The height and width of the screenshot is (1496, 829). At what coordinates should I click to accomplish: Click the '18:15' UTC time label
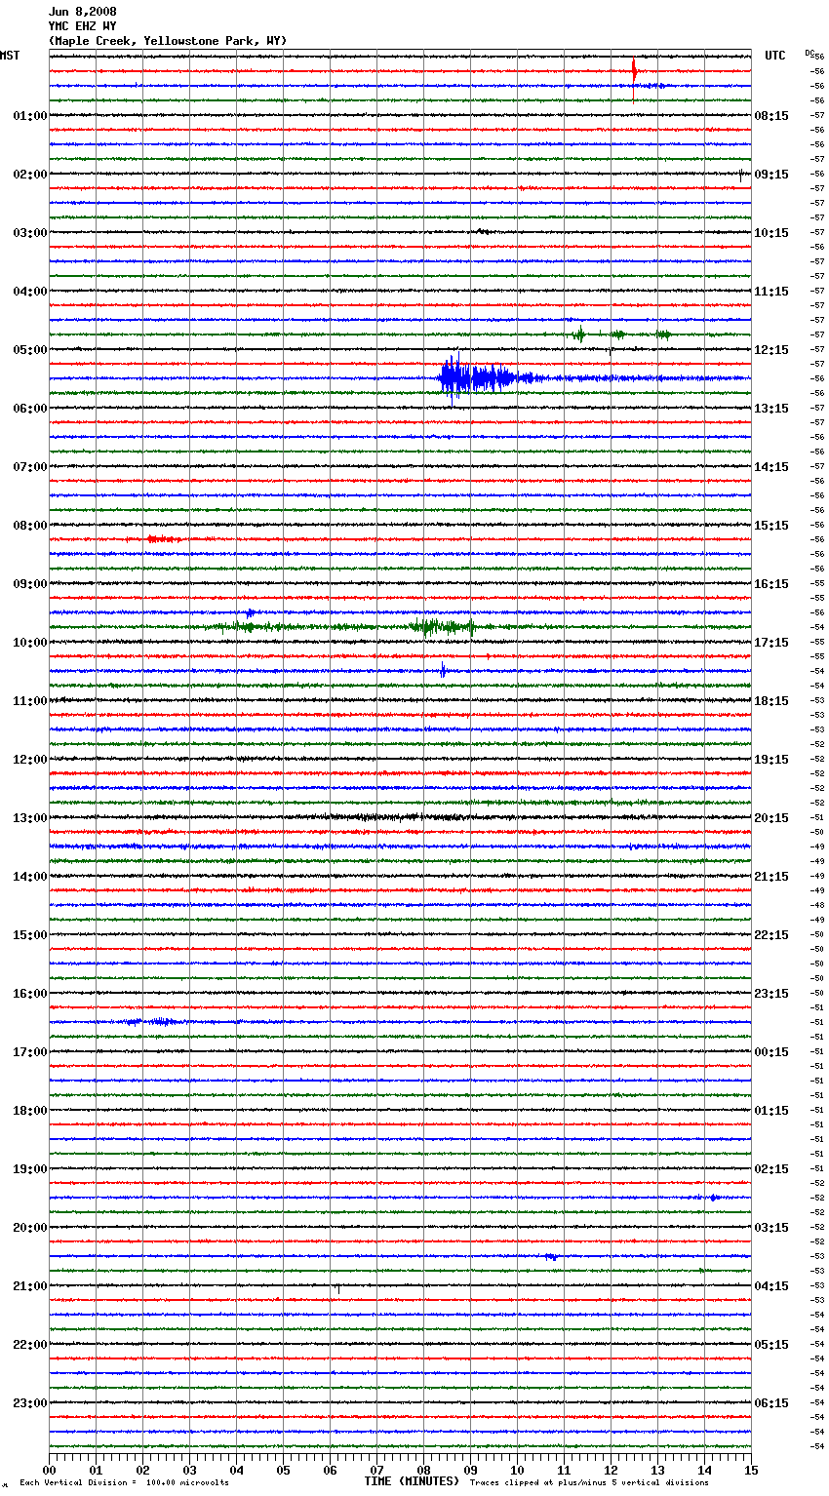coord(771,701)
